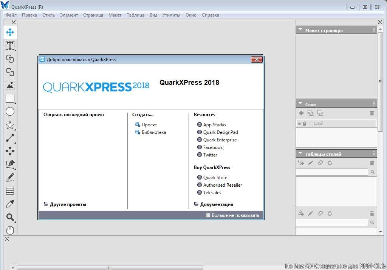Open 'Таблицы стилей' panel options menu
The width and height of the screenshot is (387, 270).
click(374, 153)
